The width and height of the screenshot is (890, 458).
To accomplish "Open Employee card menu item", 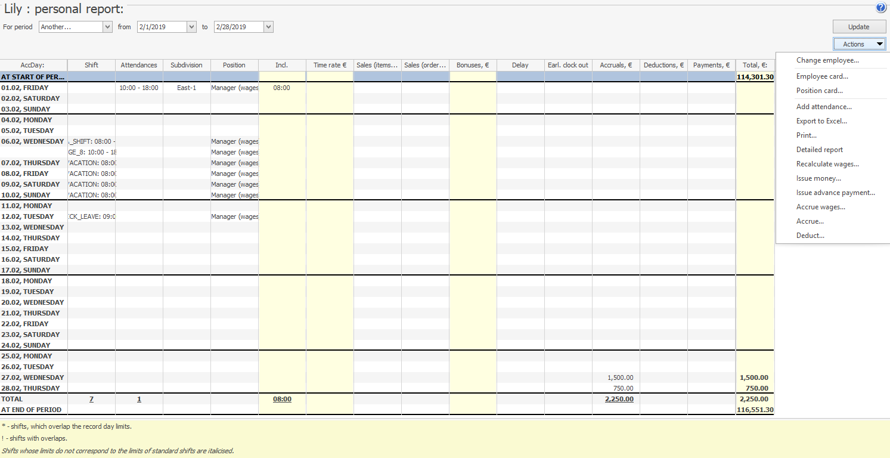I will (822, 76).
